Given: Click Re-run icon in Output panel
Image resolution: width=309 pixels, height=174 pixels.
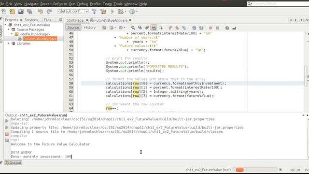Looking at the screenshot, I should 7,121.
